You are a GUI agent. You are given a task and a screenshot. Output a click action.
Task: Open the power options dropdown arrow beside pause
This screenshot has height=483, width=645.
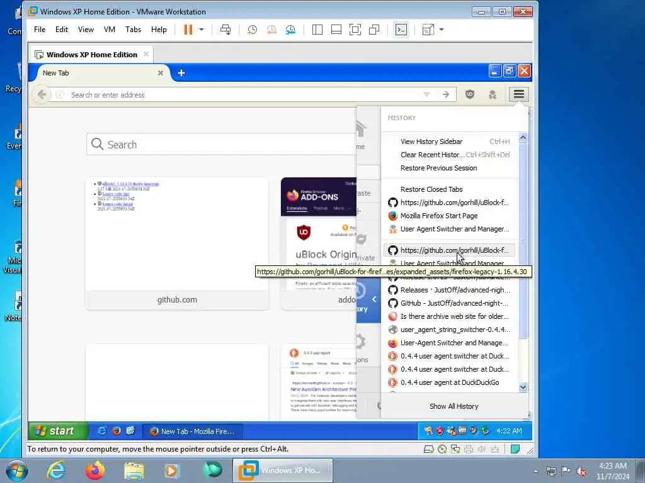coord(201,30)
